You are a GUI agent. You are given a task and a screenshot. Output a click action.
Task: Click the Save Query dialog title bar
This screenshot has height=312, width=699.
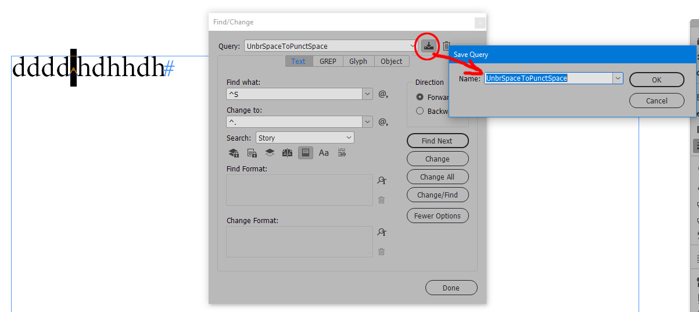coord(572,54)
